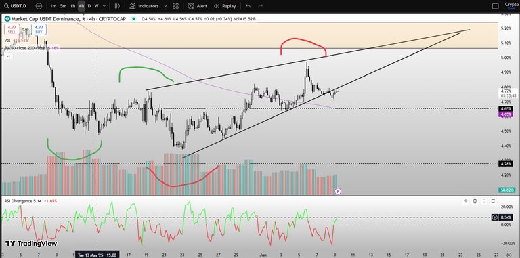This screenshot has height=258, width=520.
Task: Open the indicator templates grid icon
Action: [x=176, y=6]
